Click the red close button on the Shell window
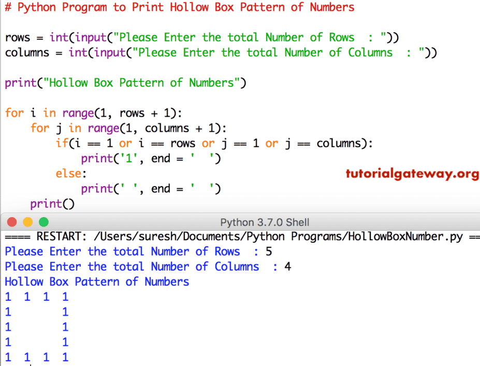 click(11, 222)
